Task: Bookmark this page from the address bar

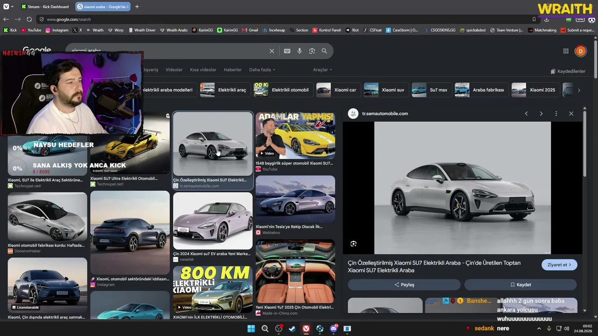Action: (x=534, y=19)
